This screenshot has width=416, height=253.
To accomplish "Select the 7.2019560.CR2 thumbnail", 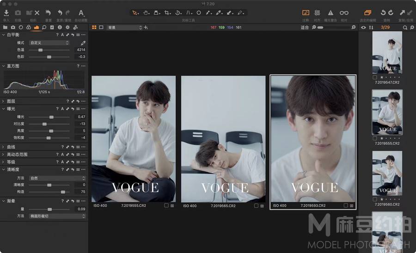I will pos(387,173).
